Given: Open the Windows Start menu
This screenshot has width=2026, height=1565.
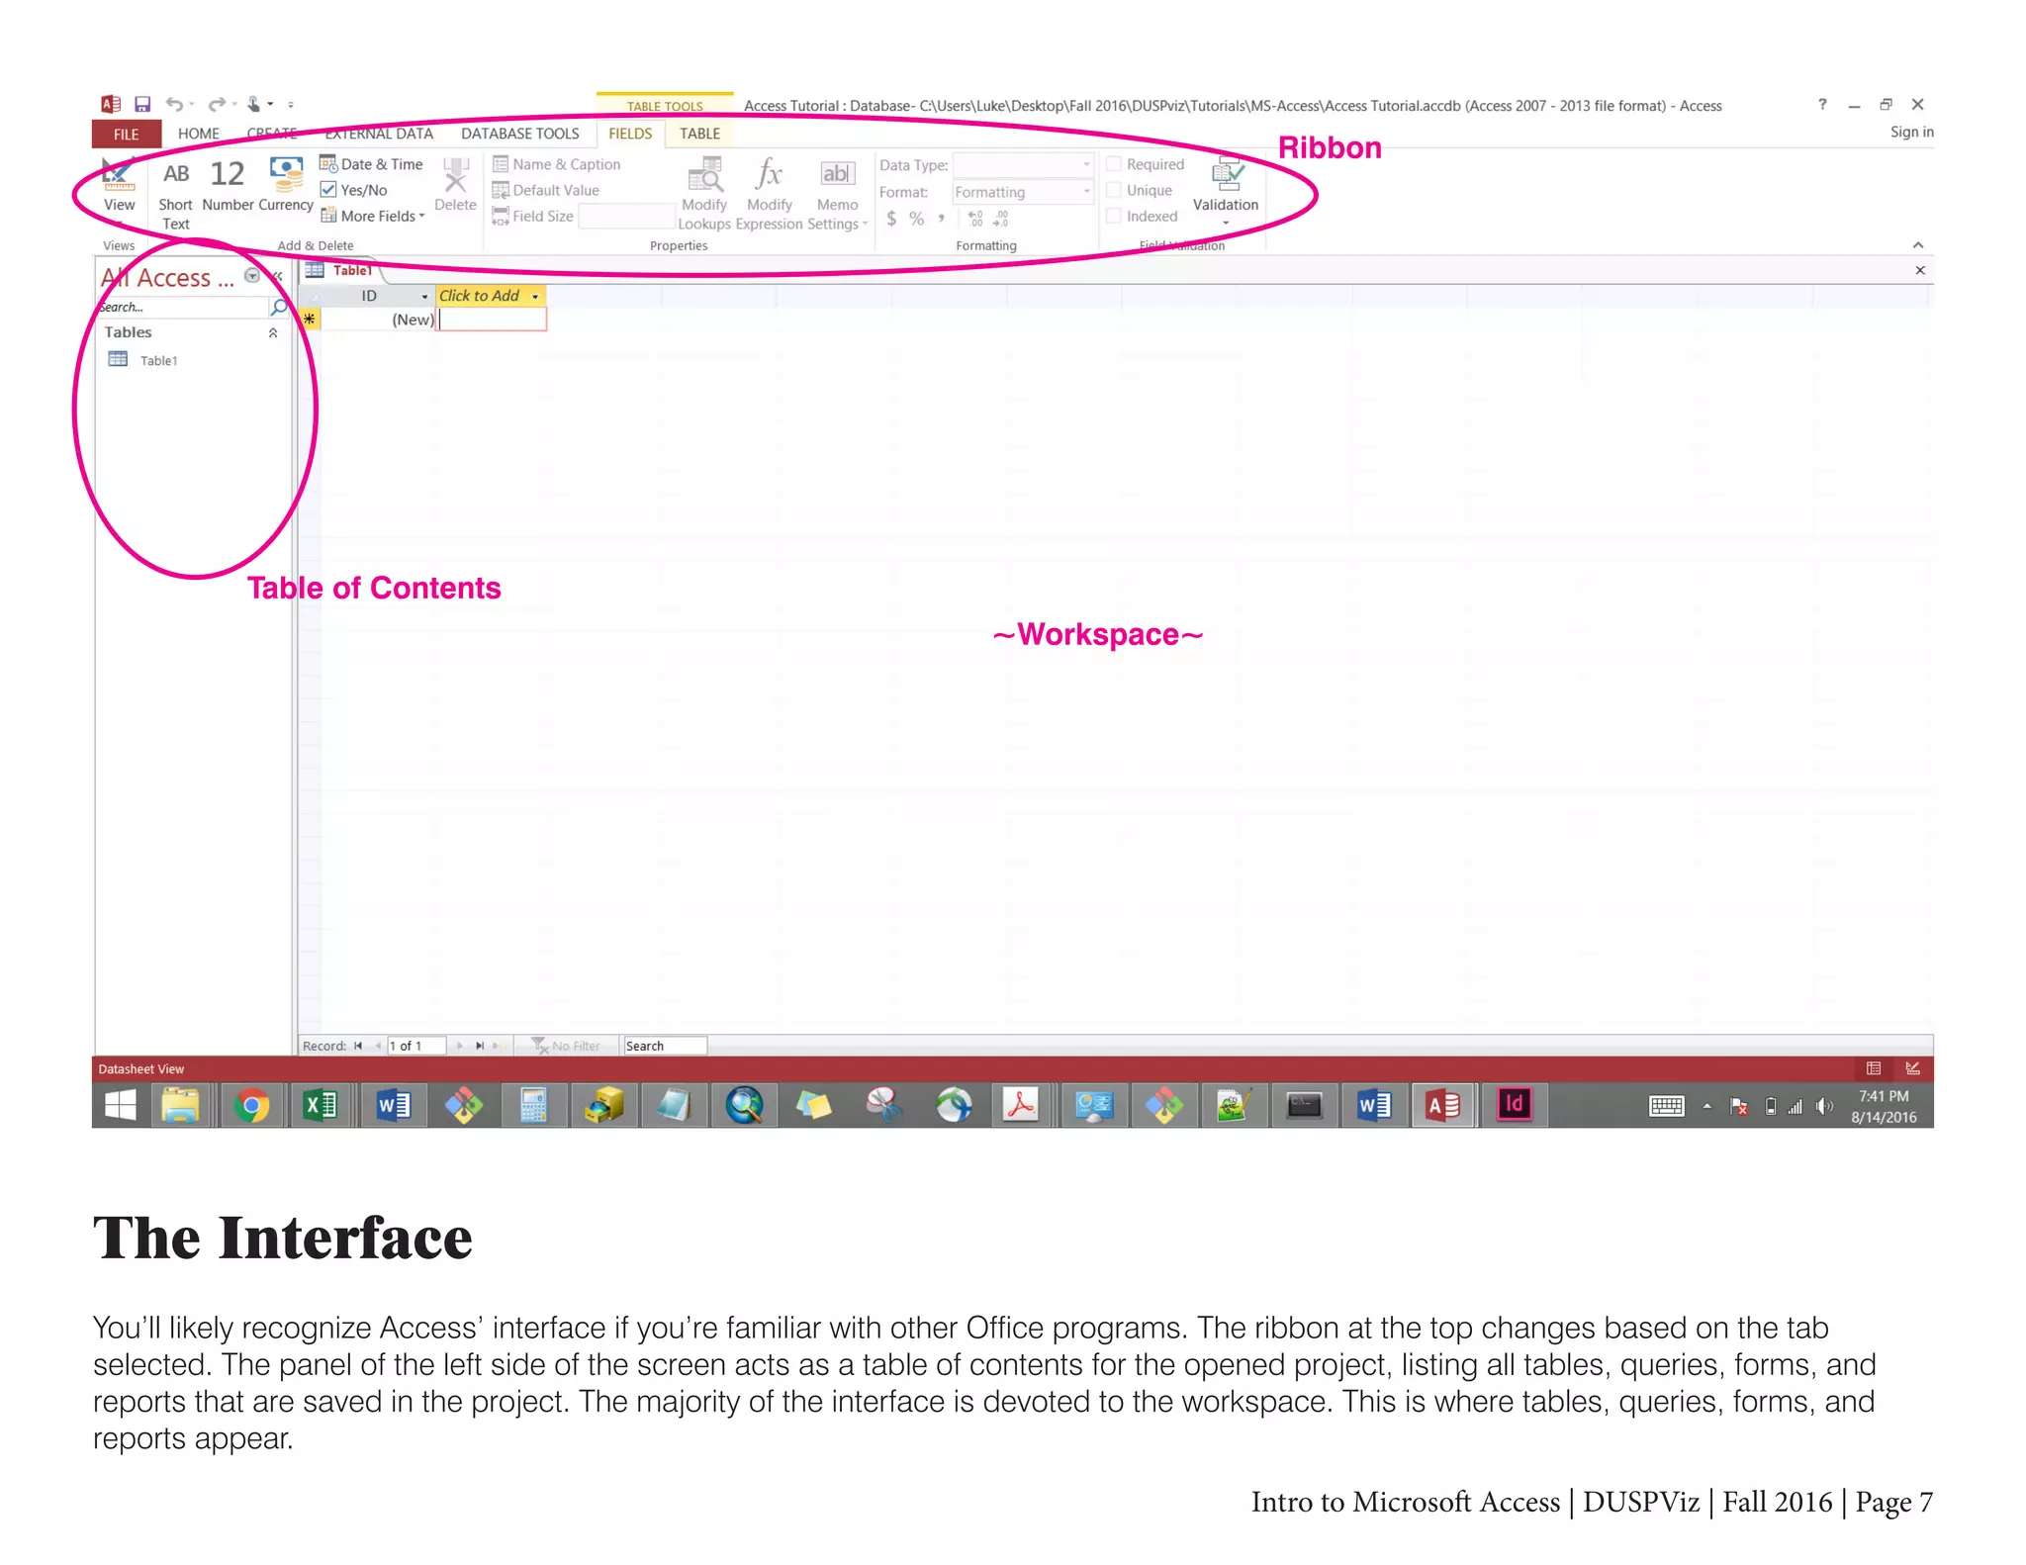Looking at the screenshot, I should pyautogui.click(x=121, y=1105).
